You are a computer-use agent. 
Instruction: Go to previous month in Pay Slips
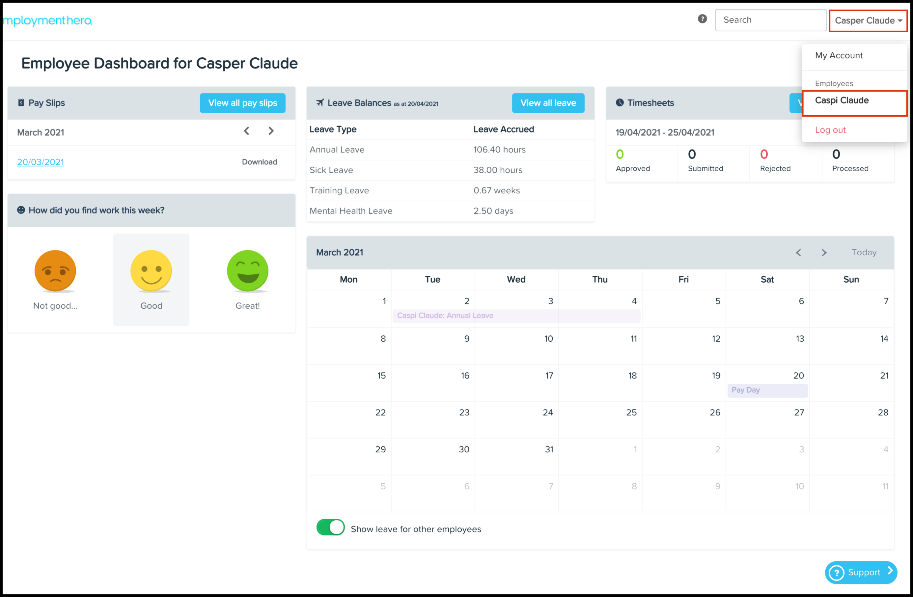pyautogui.click(x=247, y=131)
